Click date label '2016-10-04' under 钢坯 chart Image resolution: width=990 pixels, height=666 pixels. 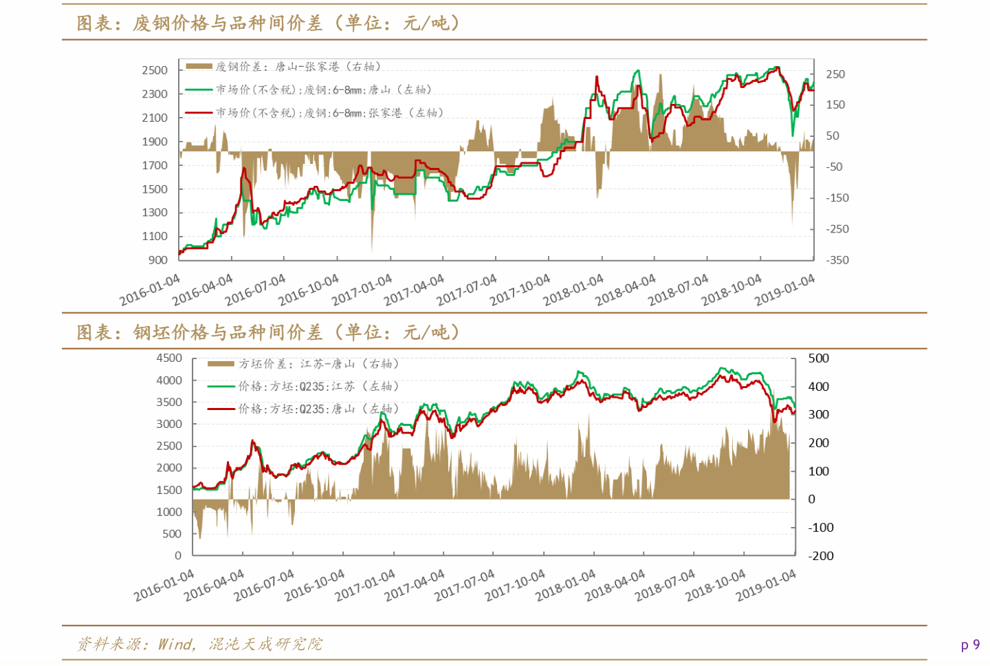pos(315,586)
